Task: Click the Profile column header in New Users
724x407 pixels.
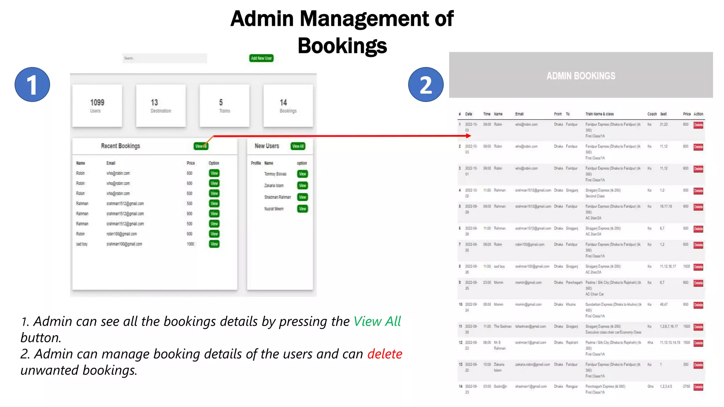Action: [256, 163]
